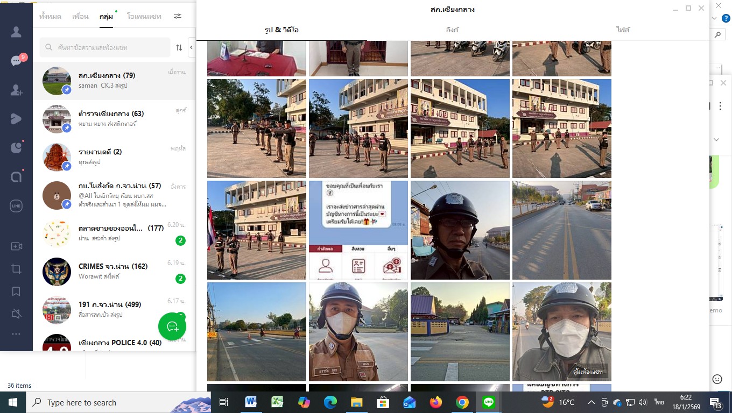Open chat sort order arrows

click(x=179, y=48)
